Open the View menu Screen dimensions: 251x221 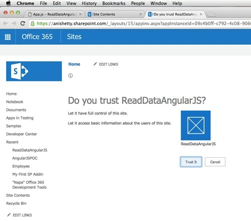coord(71,3)
